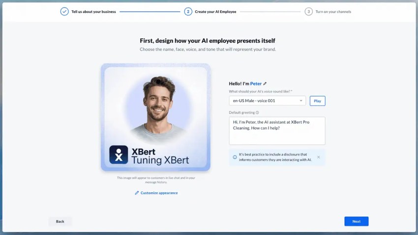Click the subtitle 'Choose the name, face, voice, and tone'
418x235 pixels.
click(x=208, y=50)
